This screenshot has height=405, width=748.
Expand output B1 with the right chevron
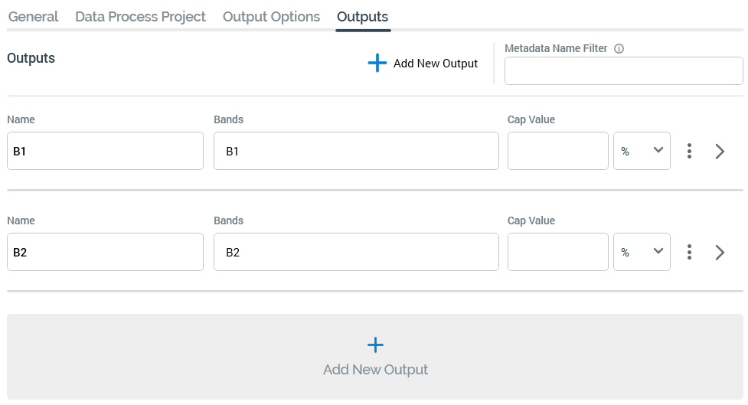click(720, 151)
